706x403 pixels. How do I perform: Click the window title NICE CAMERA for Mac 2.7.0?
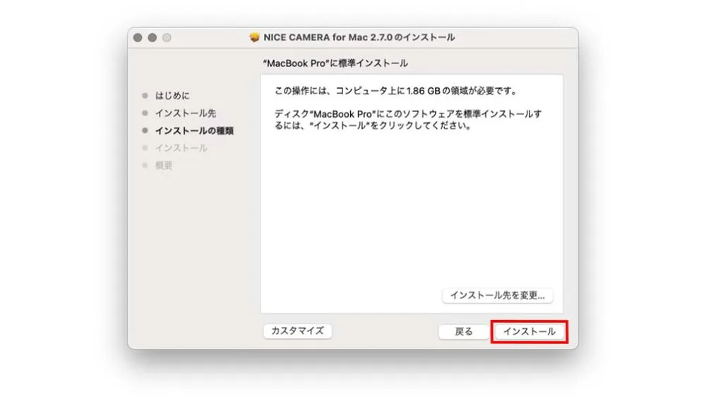tap(359, 37)
